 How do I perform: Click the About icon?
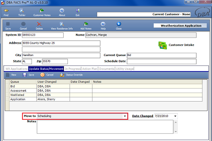coord(62,11)
